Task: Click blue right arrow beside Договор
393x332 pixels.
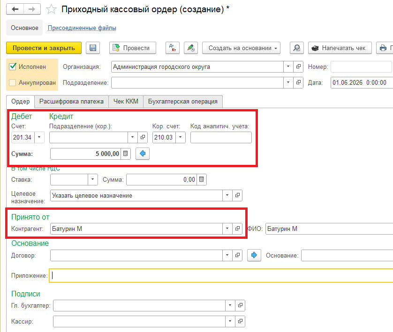Action: point(254,255)
